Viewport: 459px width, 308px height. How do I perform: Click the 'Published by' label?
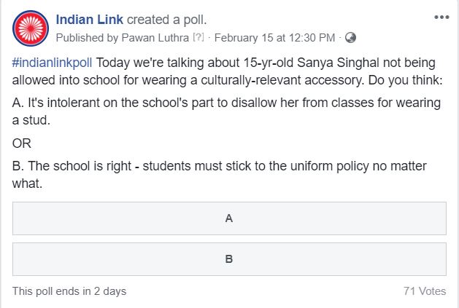(x=87, y=38)
